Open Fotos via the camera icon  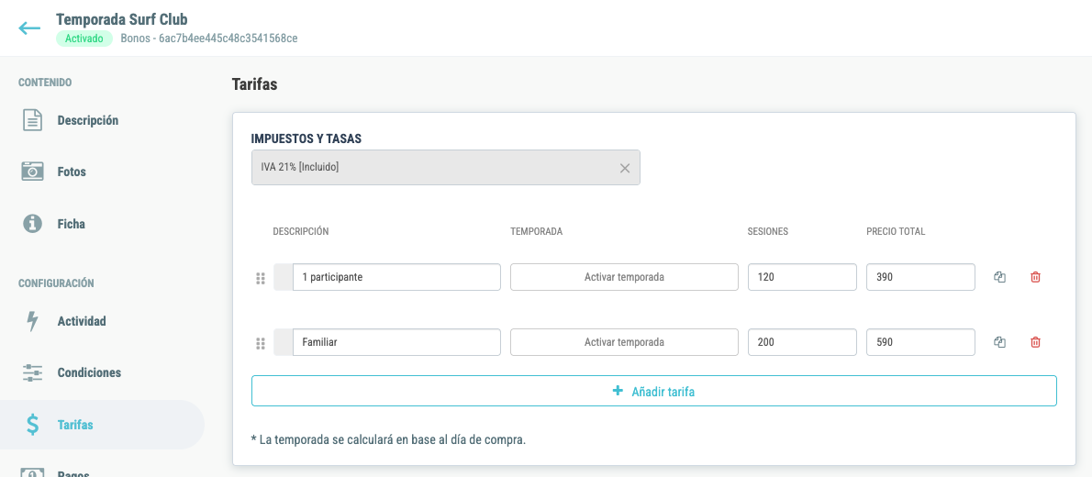(x=32, y=172)
